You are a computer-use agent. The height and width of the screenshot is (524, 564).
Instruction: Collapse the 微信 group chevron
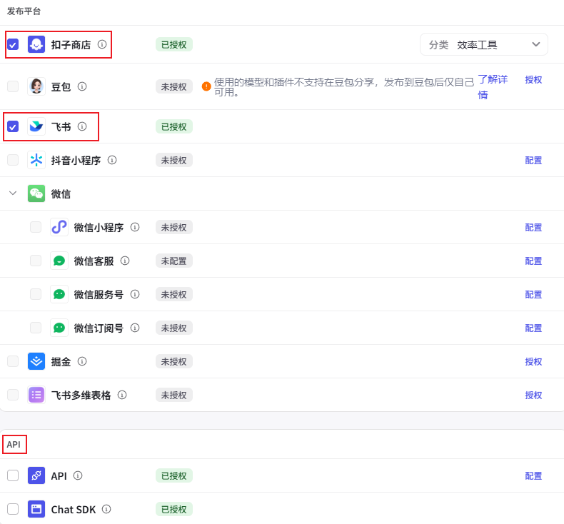tap(13, 193)
